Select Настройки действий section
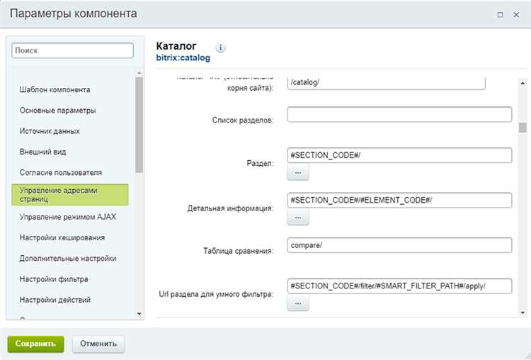The height and width of the screenshot is (360, 531). (55, 300)
